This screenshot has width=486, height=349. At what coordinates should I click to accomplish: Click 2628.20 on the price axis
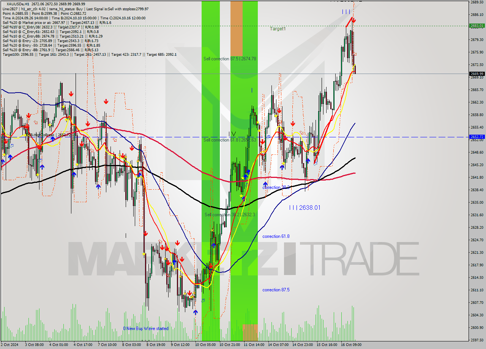477,227
